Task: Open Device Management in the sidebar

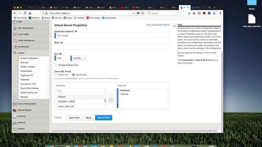Action: click(27, 104)
